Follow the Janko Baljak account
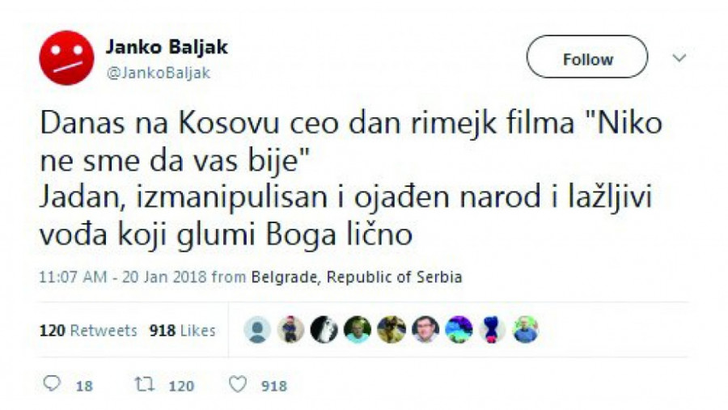The width and height of the screenshot is (728, 410). pyautogui.click(x=587, y=57)
